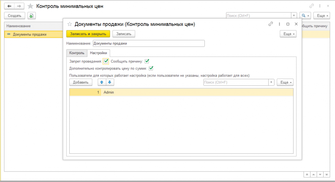The image size is (335, 182).
Task: Create new item by copying icon
Action: pyautogui.click(x=31, y=16)
